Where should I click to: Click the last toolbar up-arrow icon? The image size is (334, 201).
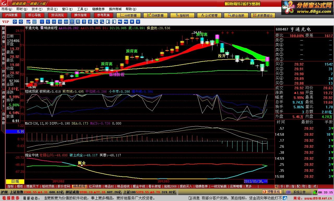pos(138,22)
